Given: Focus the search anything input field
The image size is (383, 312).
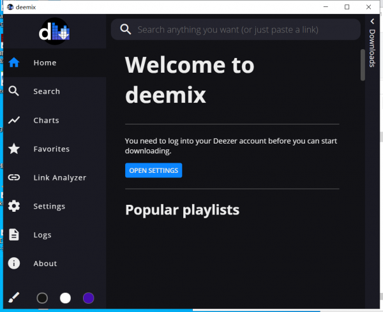Looking at the screenshot, I should (x=236, y=29).
